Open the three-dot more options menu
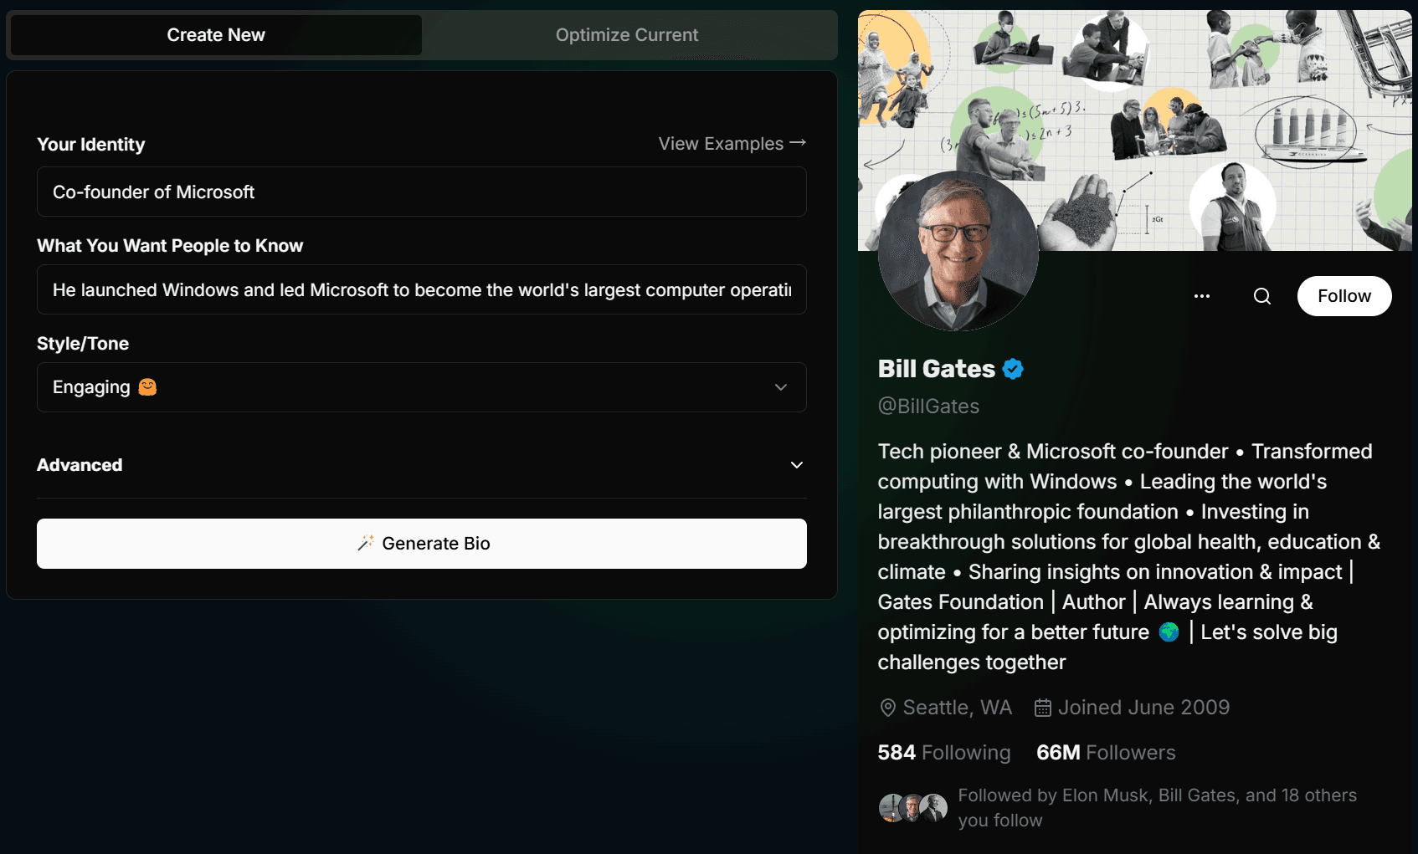Screen dimensions: 1418x854 click(1202, 296)
